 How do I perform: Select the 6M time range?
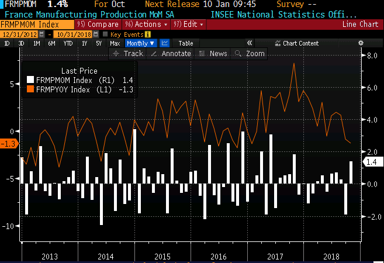tap(51, 43)
